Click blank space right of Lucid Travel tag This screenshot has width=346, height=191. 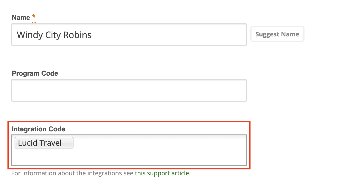tap(160, 143)
